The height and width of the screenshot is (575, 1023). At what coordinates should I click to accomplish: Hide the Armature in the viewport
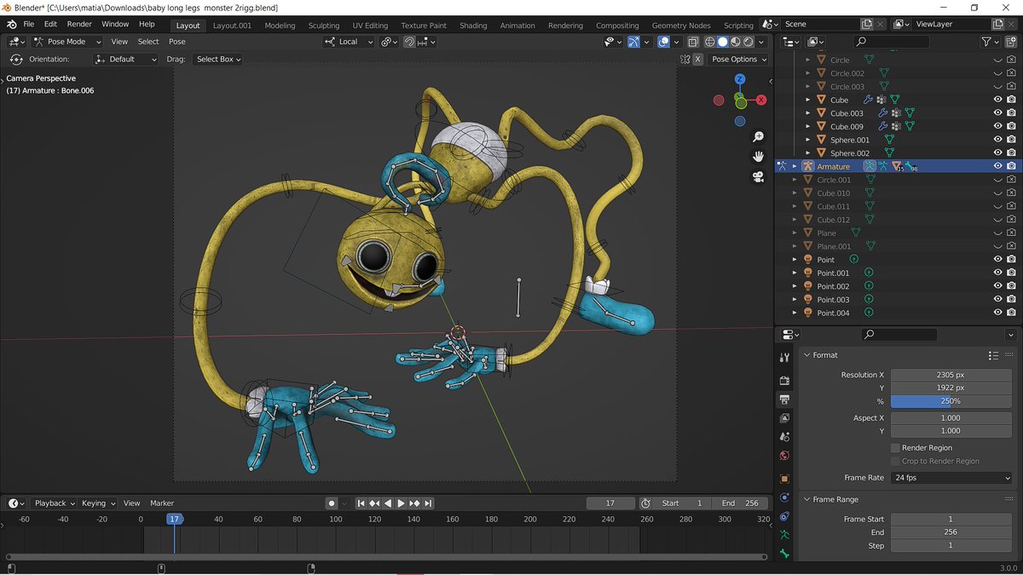click(x=997, y=166)
